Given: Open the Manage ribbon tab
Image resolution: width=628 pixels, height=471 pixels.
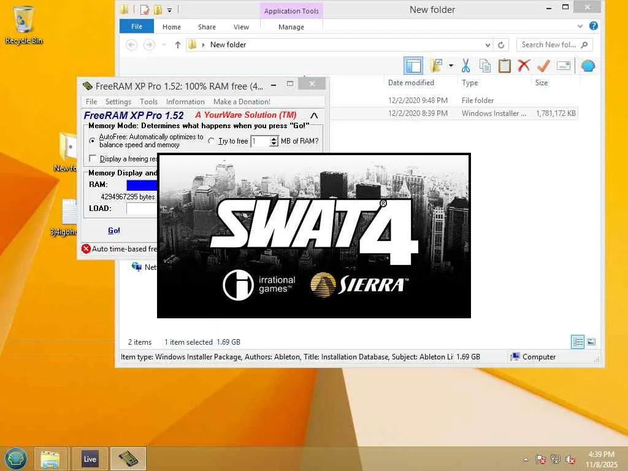Looking at the screenshot, I should [291, 27].
